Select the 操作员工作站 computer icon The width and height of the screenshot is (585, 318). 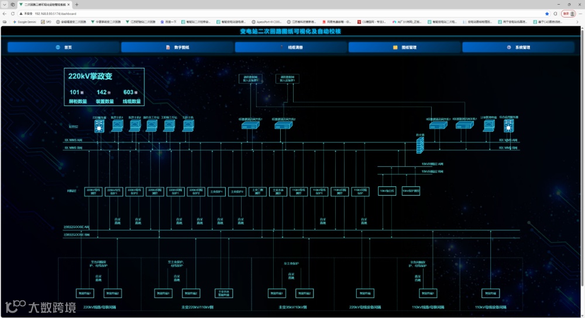(x=152, y=126)
